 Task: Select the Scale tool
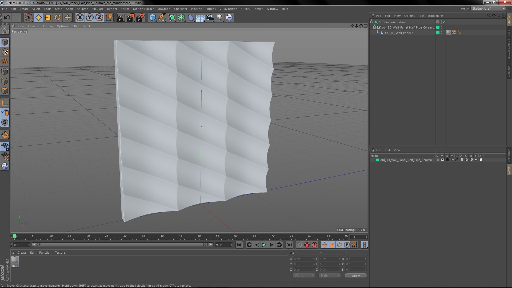[48, 18]
